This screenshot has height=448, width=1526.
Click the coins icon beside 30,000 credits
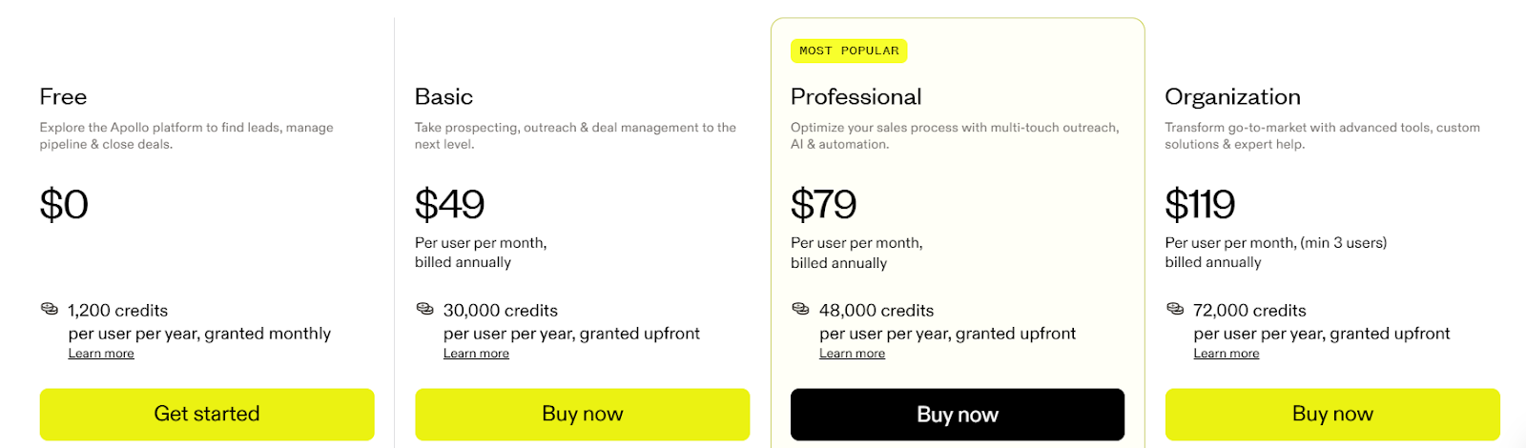click(424, 309)
